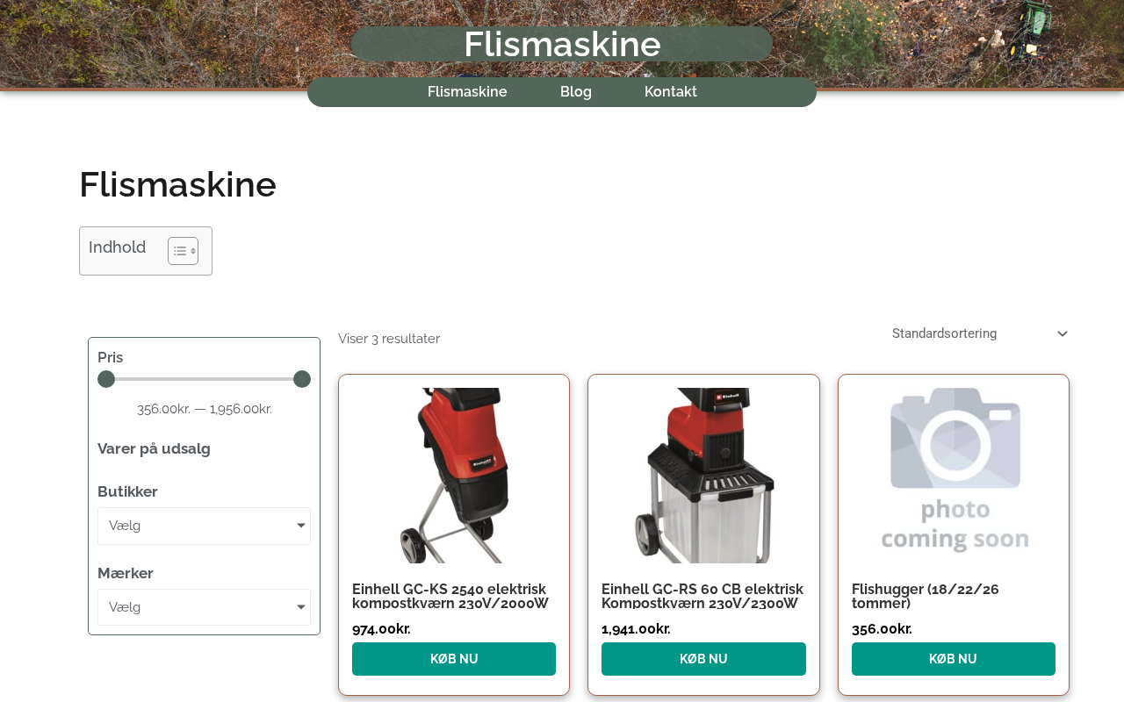Go to the Flismaskine menu item
Image resolution: width=1124 pixels, height=702 pixels.
coord(467,92)
